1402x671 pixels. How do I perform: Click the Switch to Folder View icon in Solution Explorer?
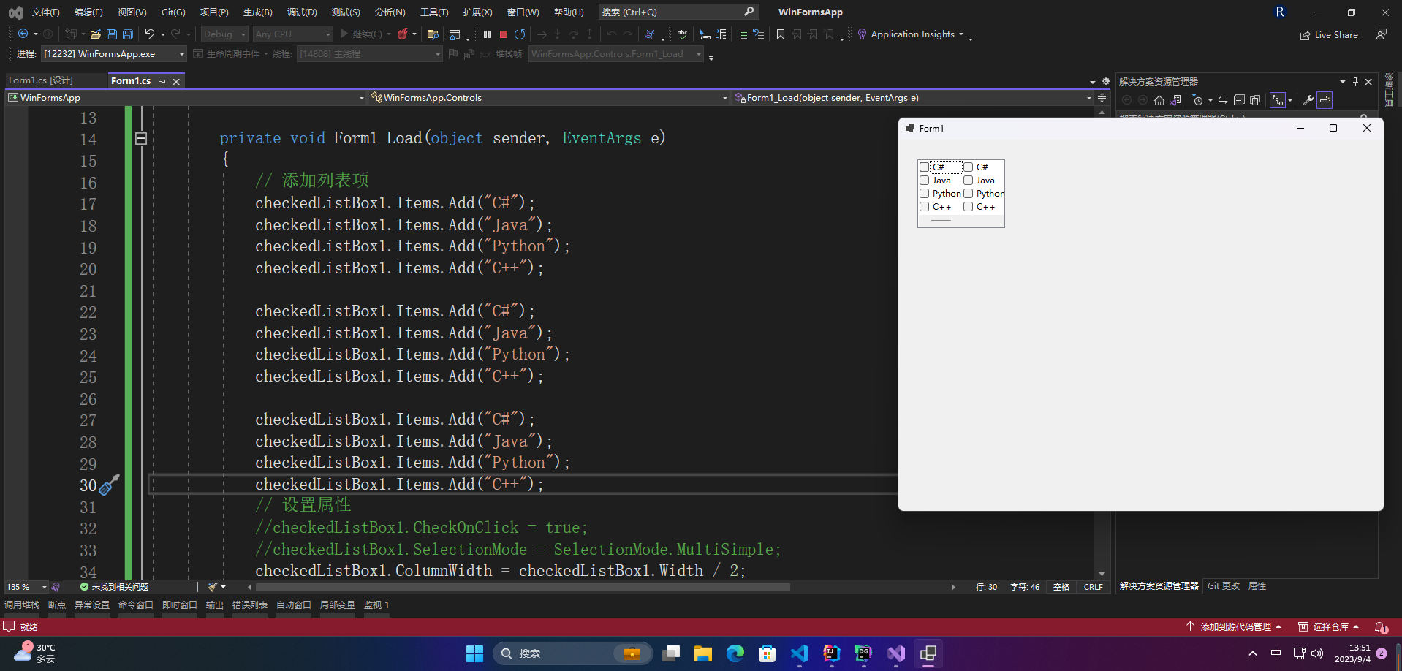[x=1175, y=100]
